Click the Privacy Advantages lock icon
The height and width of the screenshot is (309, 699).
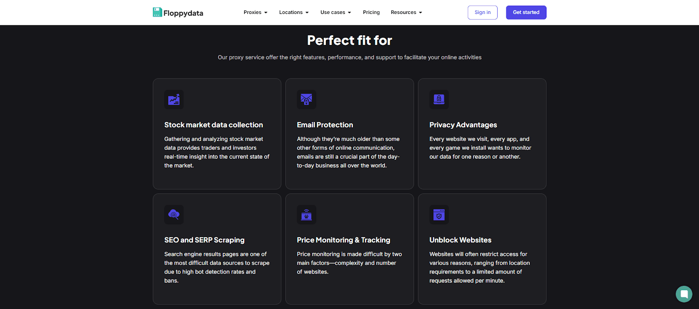click(439, 100)
